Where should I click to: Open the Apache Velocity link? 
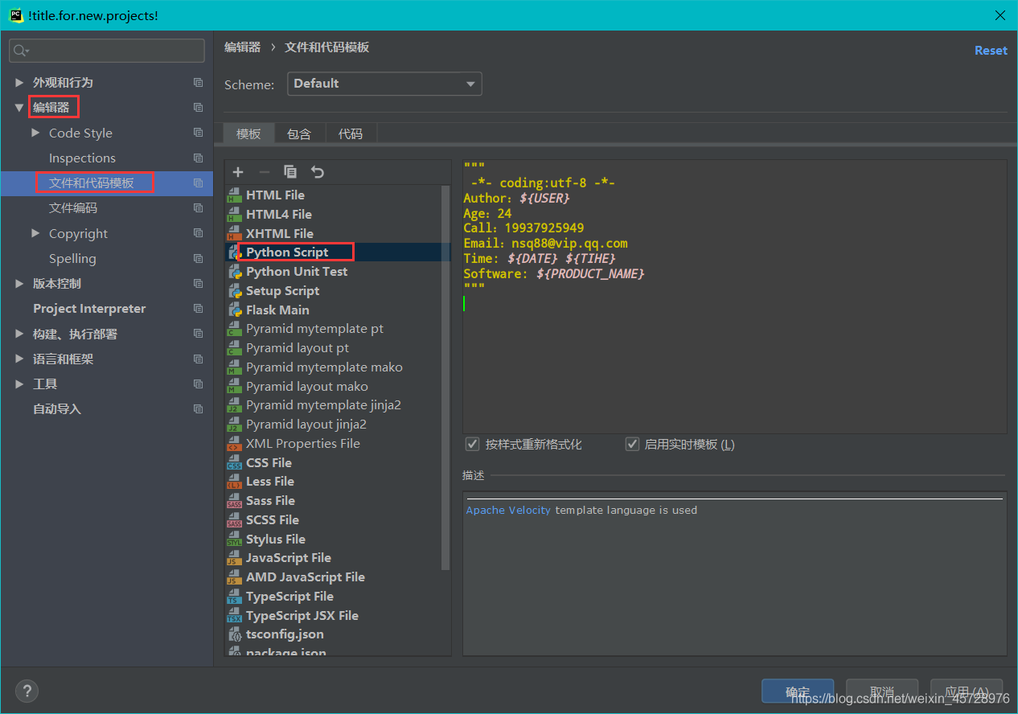508,511
